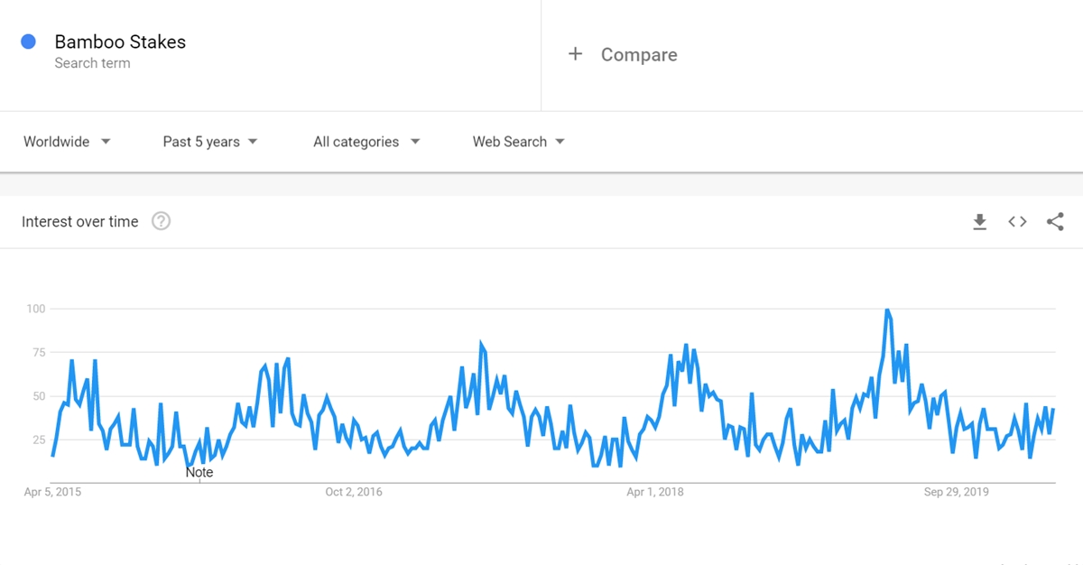Open the Interest over time help icon
Viewport: 1083px width, 565px height.
tap(161, 222)
